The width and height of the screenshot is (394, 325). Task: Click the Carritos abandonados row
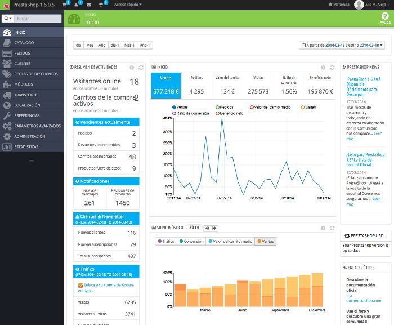coord(106,157)
